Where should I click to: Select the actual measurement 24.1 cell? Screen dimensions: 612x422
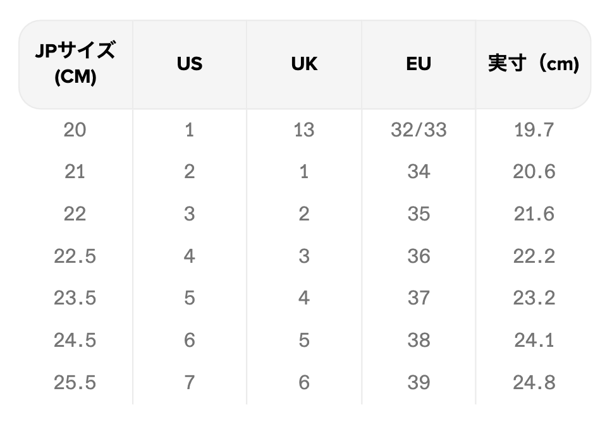(x=534, y=341)
